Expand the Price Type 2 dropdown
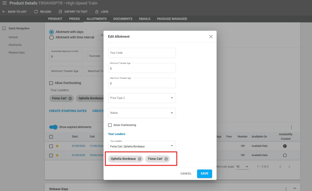Image resolution: width=312 pixels, height=191 pixels. [172, 98]
